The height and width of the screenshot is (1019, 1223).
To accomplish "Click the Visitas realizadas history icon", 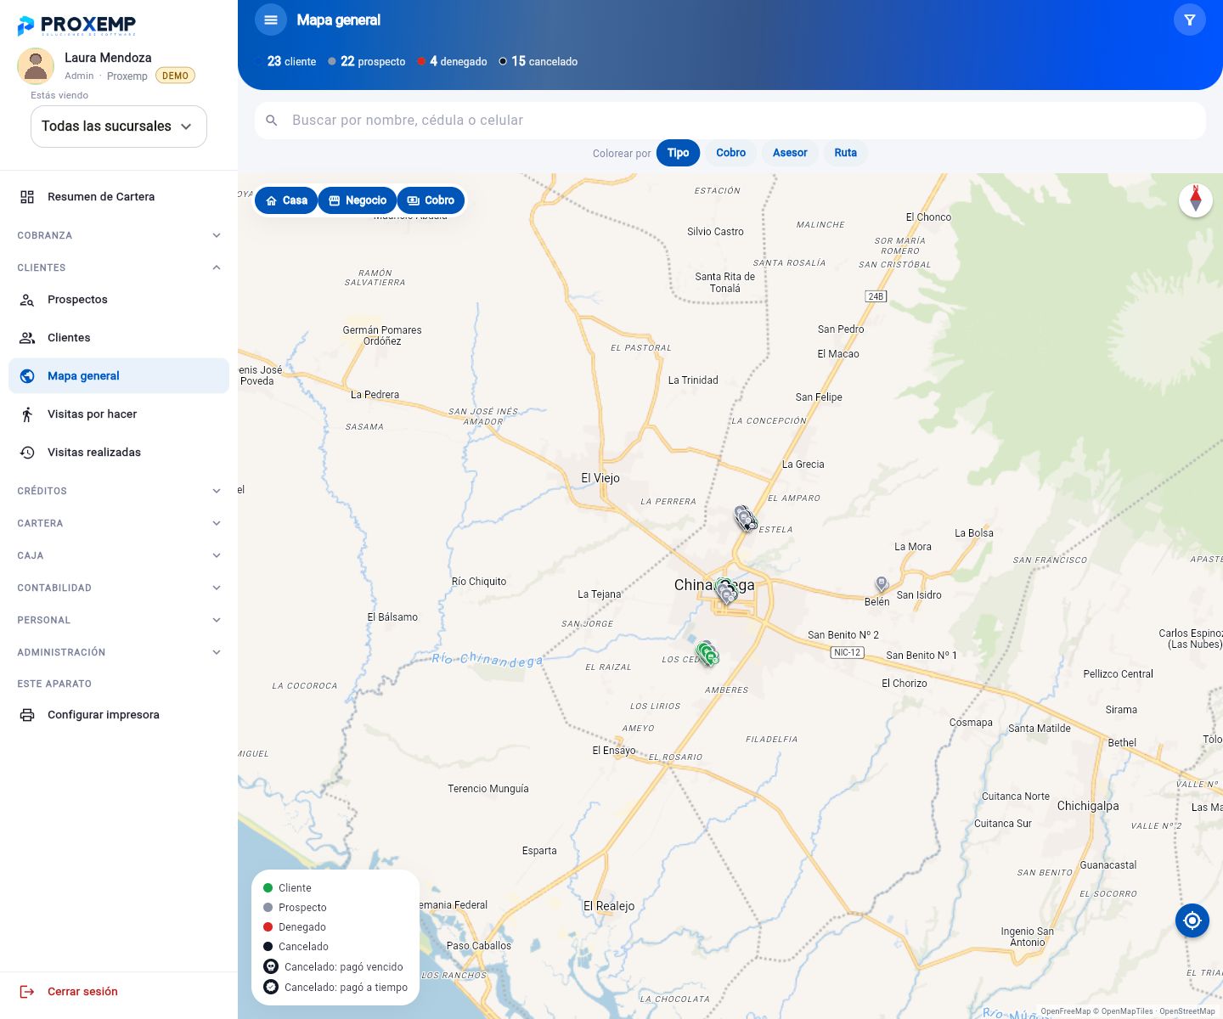I will (27, 453).
